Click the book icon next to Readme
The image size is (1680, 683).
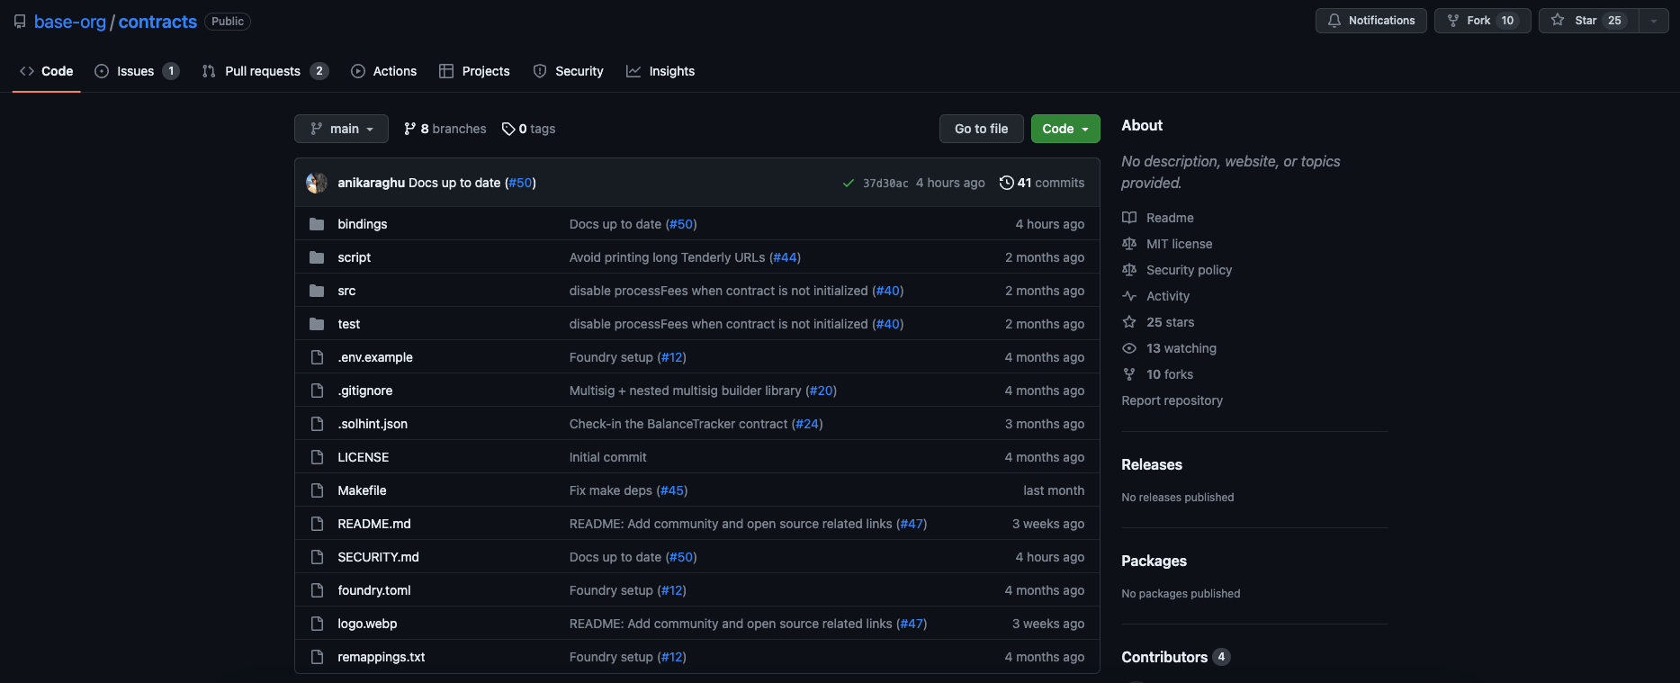point(1129,218)
